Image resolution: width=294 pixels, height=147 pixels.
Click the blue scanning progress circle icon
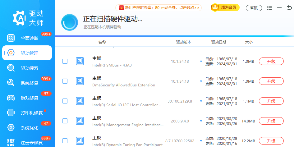(x=70, y=22)
